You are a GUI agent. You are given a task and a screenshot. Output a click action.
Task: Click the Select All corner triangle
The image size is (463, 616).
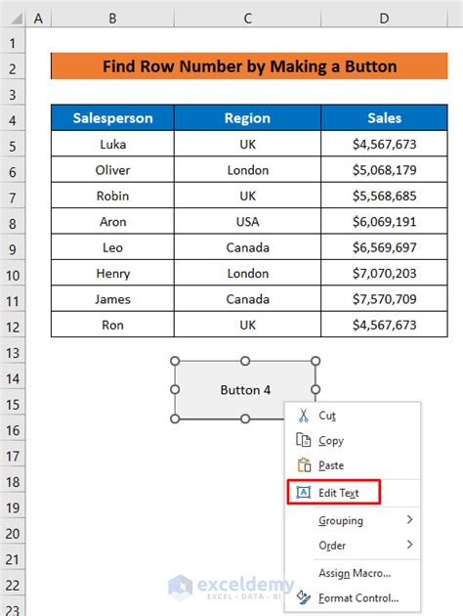click(16, 18)
